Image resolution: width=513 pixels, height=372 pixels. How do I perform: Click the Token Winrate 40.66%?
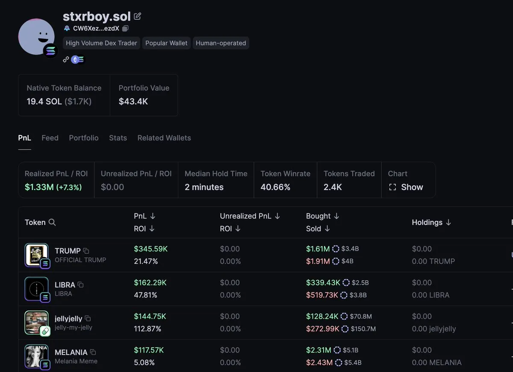click(275, 187)
